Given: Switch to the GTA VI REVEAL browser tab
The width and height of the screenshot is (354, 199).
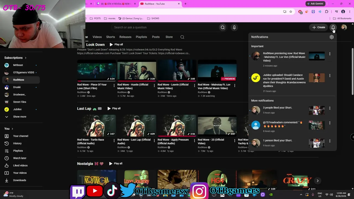Looking at the screenshot, I should pos(117,4).
